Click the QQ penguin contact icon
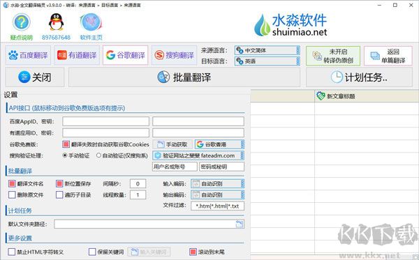 coord(56,22)
